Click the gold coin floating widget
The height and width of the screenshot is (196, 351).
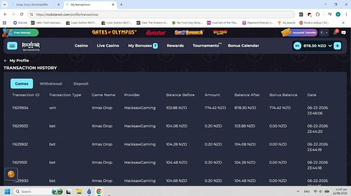(x=11, y=174)
